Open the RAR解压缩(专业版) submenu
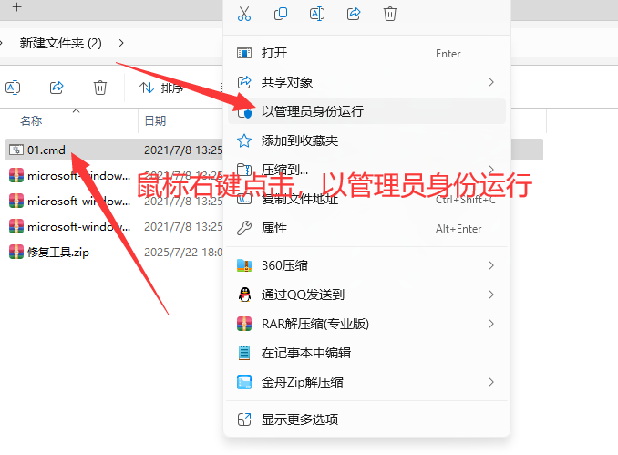The height and width of the screenshot is (455, 618). (x=366, y=324)
